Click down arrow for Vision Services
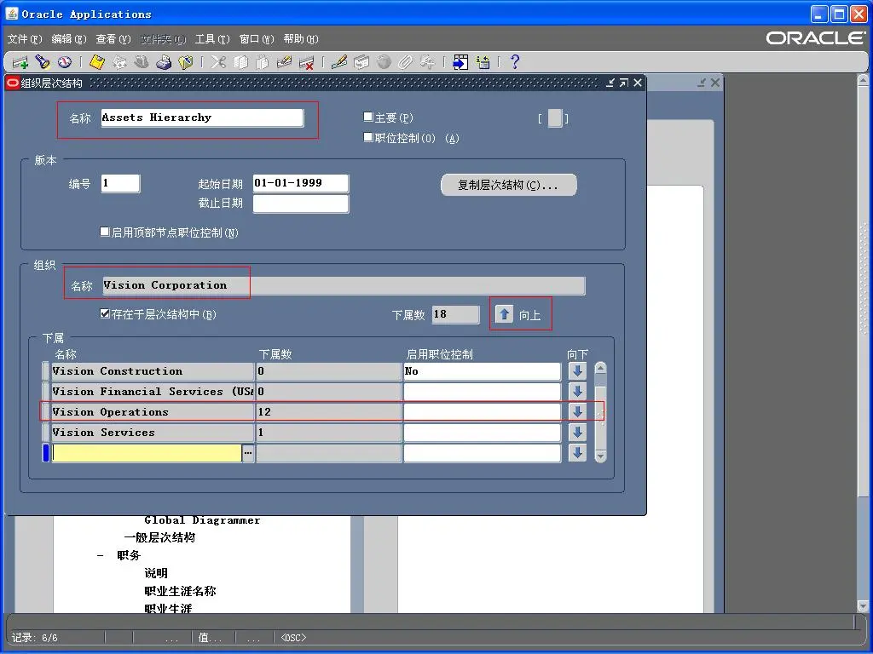873x654 pixels. point(577,433)
